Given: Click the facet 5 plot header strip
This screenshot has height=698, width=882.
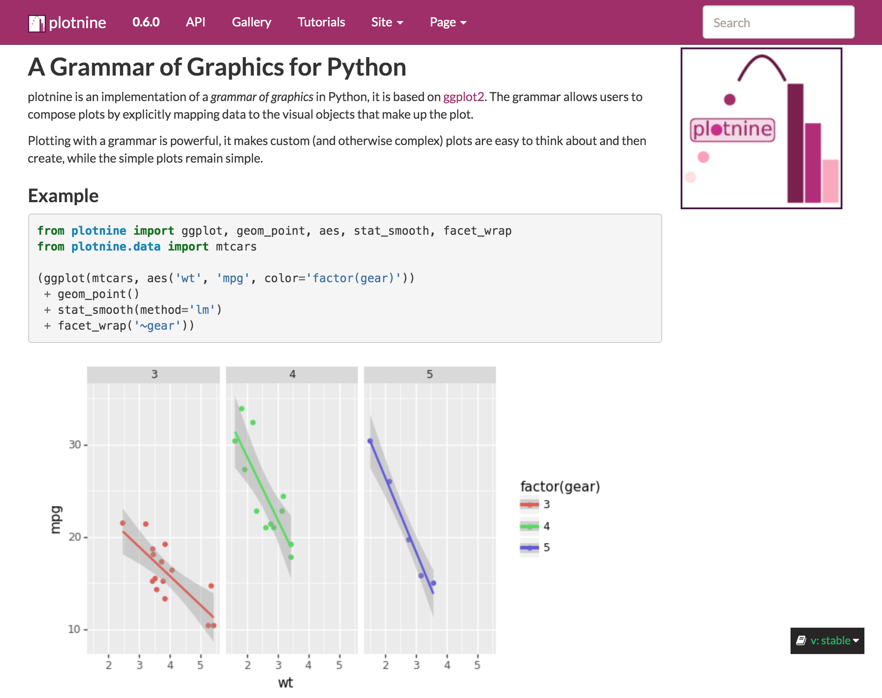Looking at the screenshot, I should 430,374.
